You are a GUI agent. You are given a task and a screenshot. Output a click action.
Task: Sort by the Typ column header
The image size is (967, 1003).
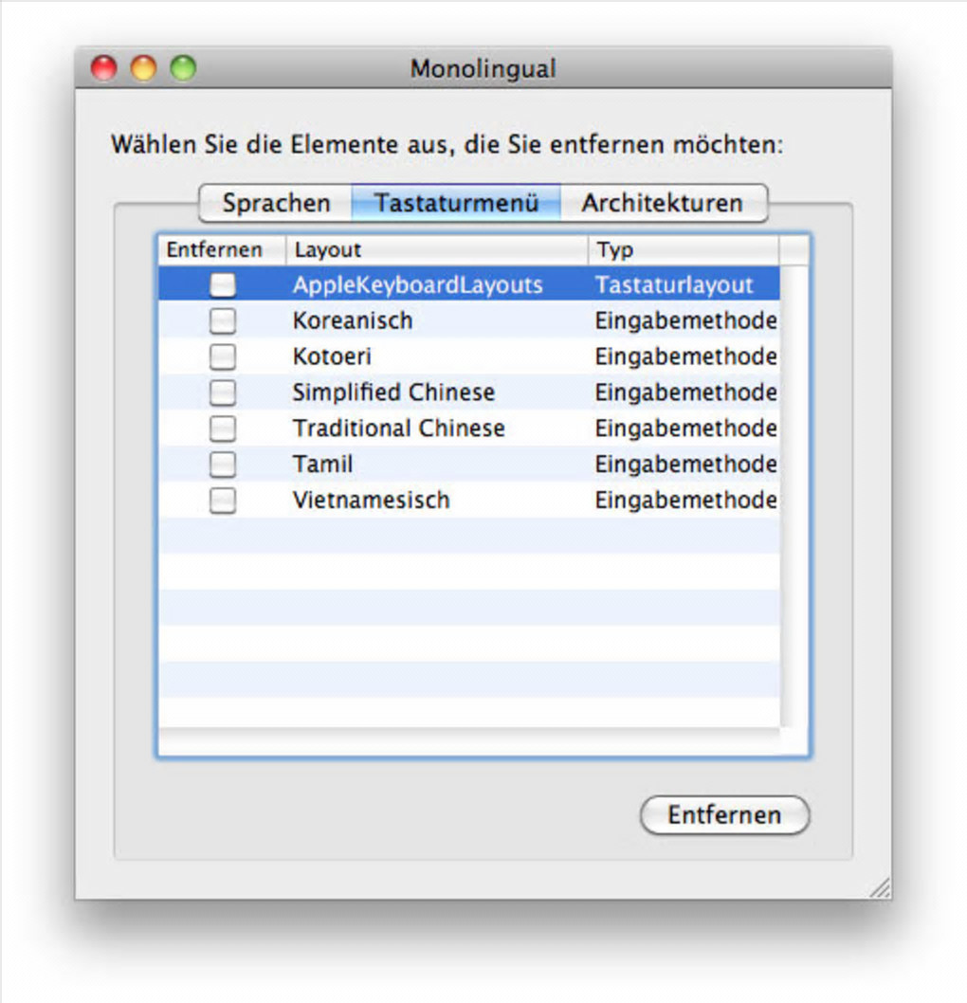tap(683, 250)
